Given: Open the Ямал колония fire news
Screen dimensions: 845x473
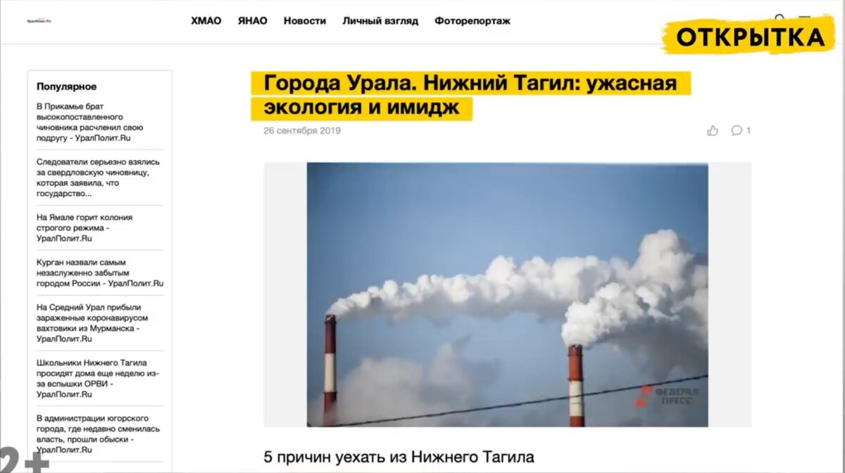Looking at the screenshot, I should coord(84,228).
